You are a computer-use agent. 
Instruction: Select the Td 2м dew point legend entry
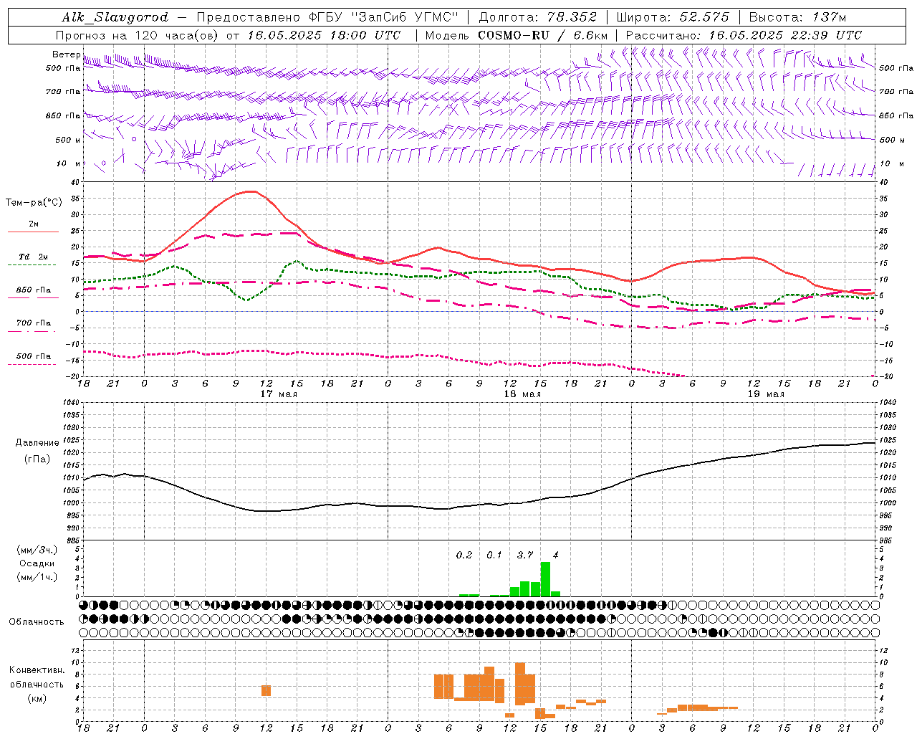pyautogui.click(x=34, y=257)
